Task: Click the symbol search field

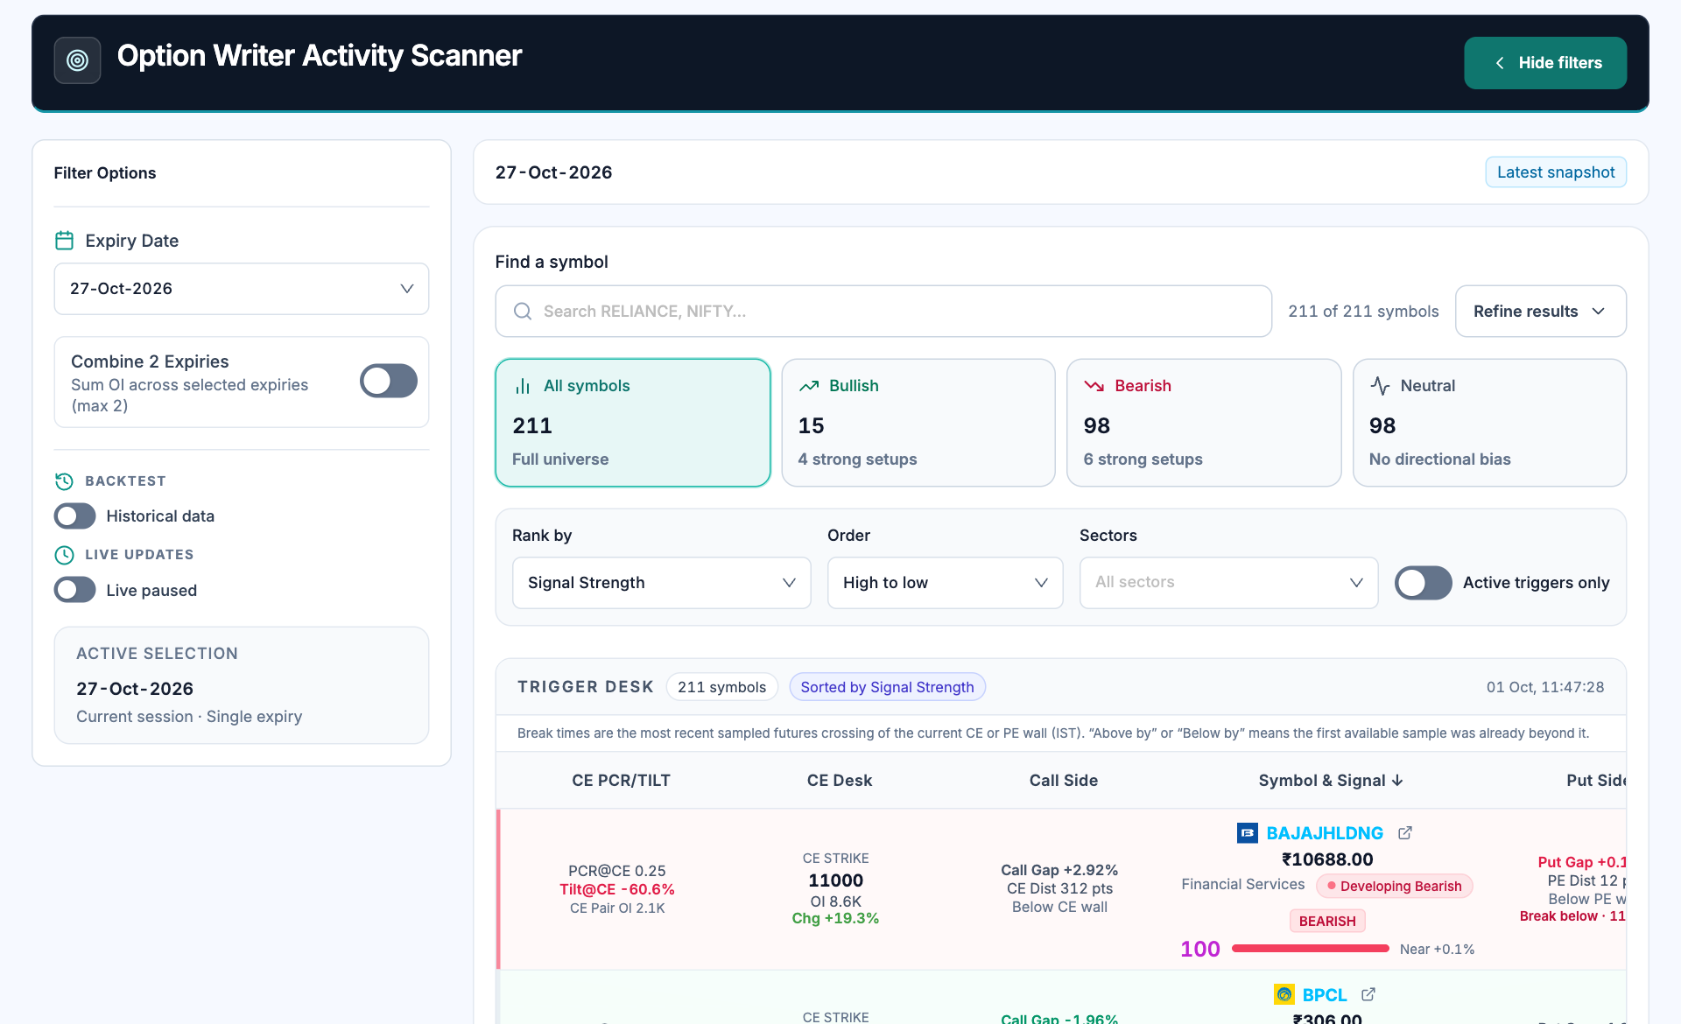Action: [883, 312]
